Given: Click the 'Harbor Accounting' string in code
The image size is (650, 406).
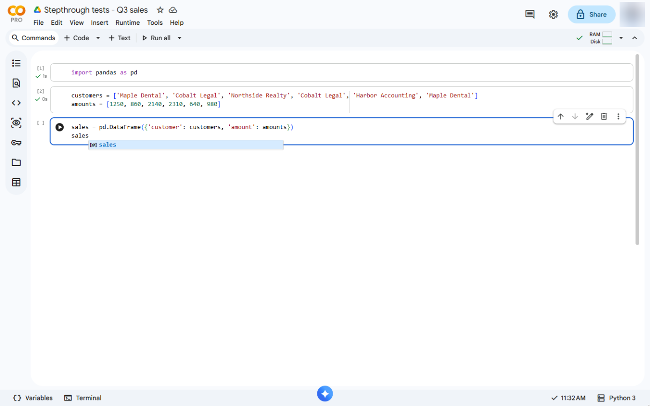Looking at the screenshot, I should click(386, 95).
